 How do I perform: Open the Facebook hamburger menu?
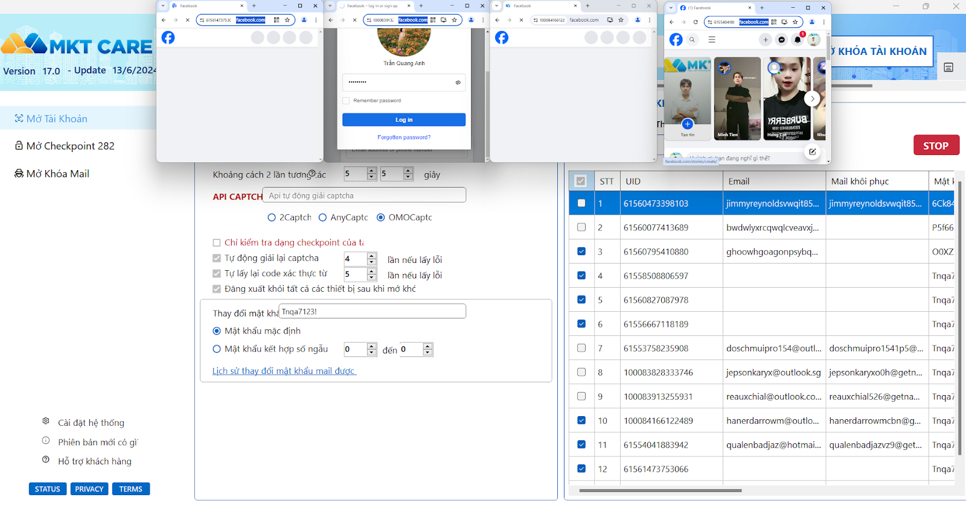(x=712, y=40)
